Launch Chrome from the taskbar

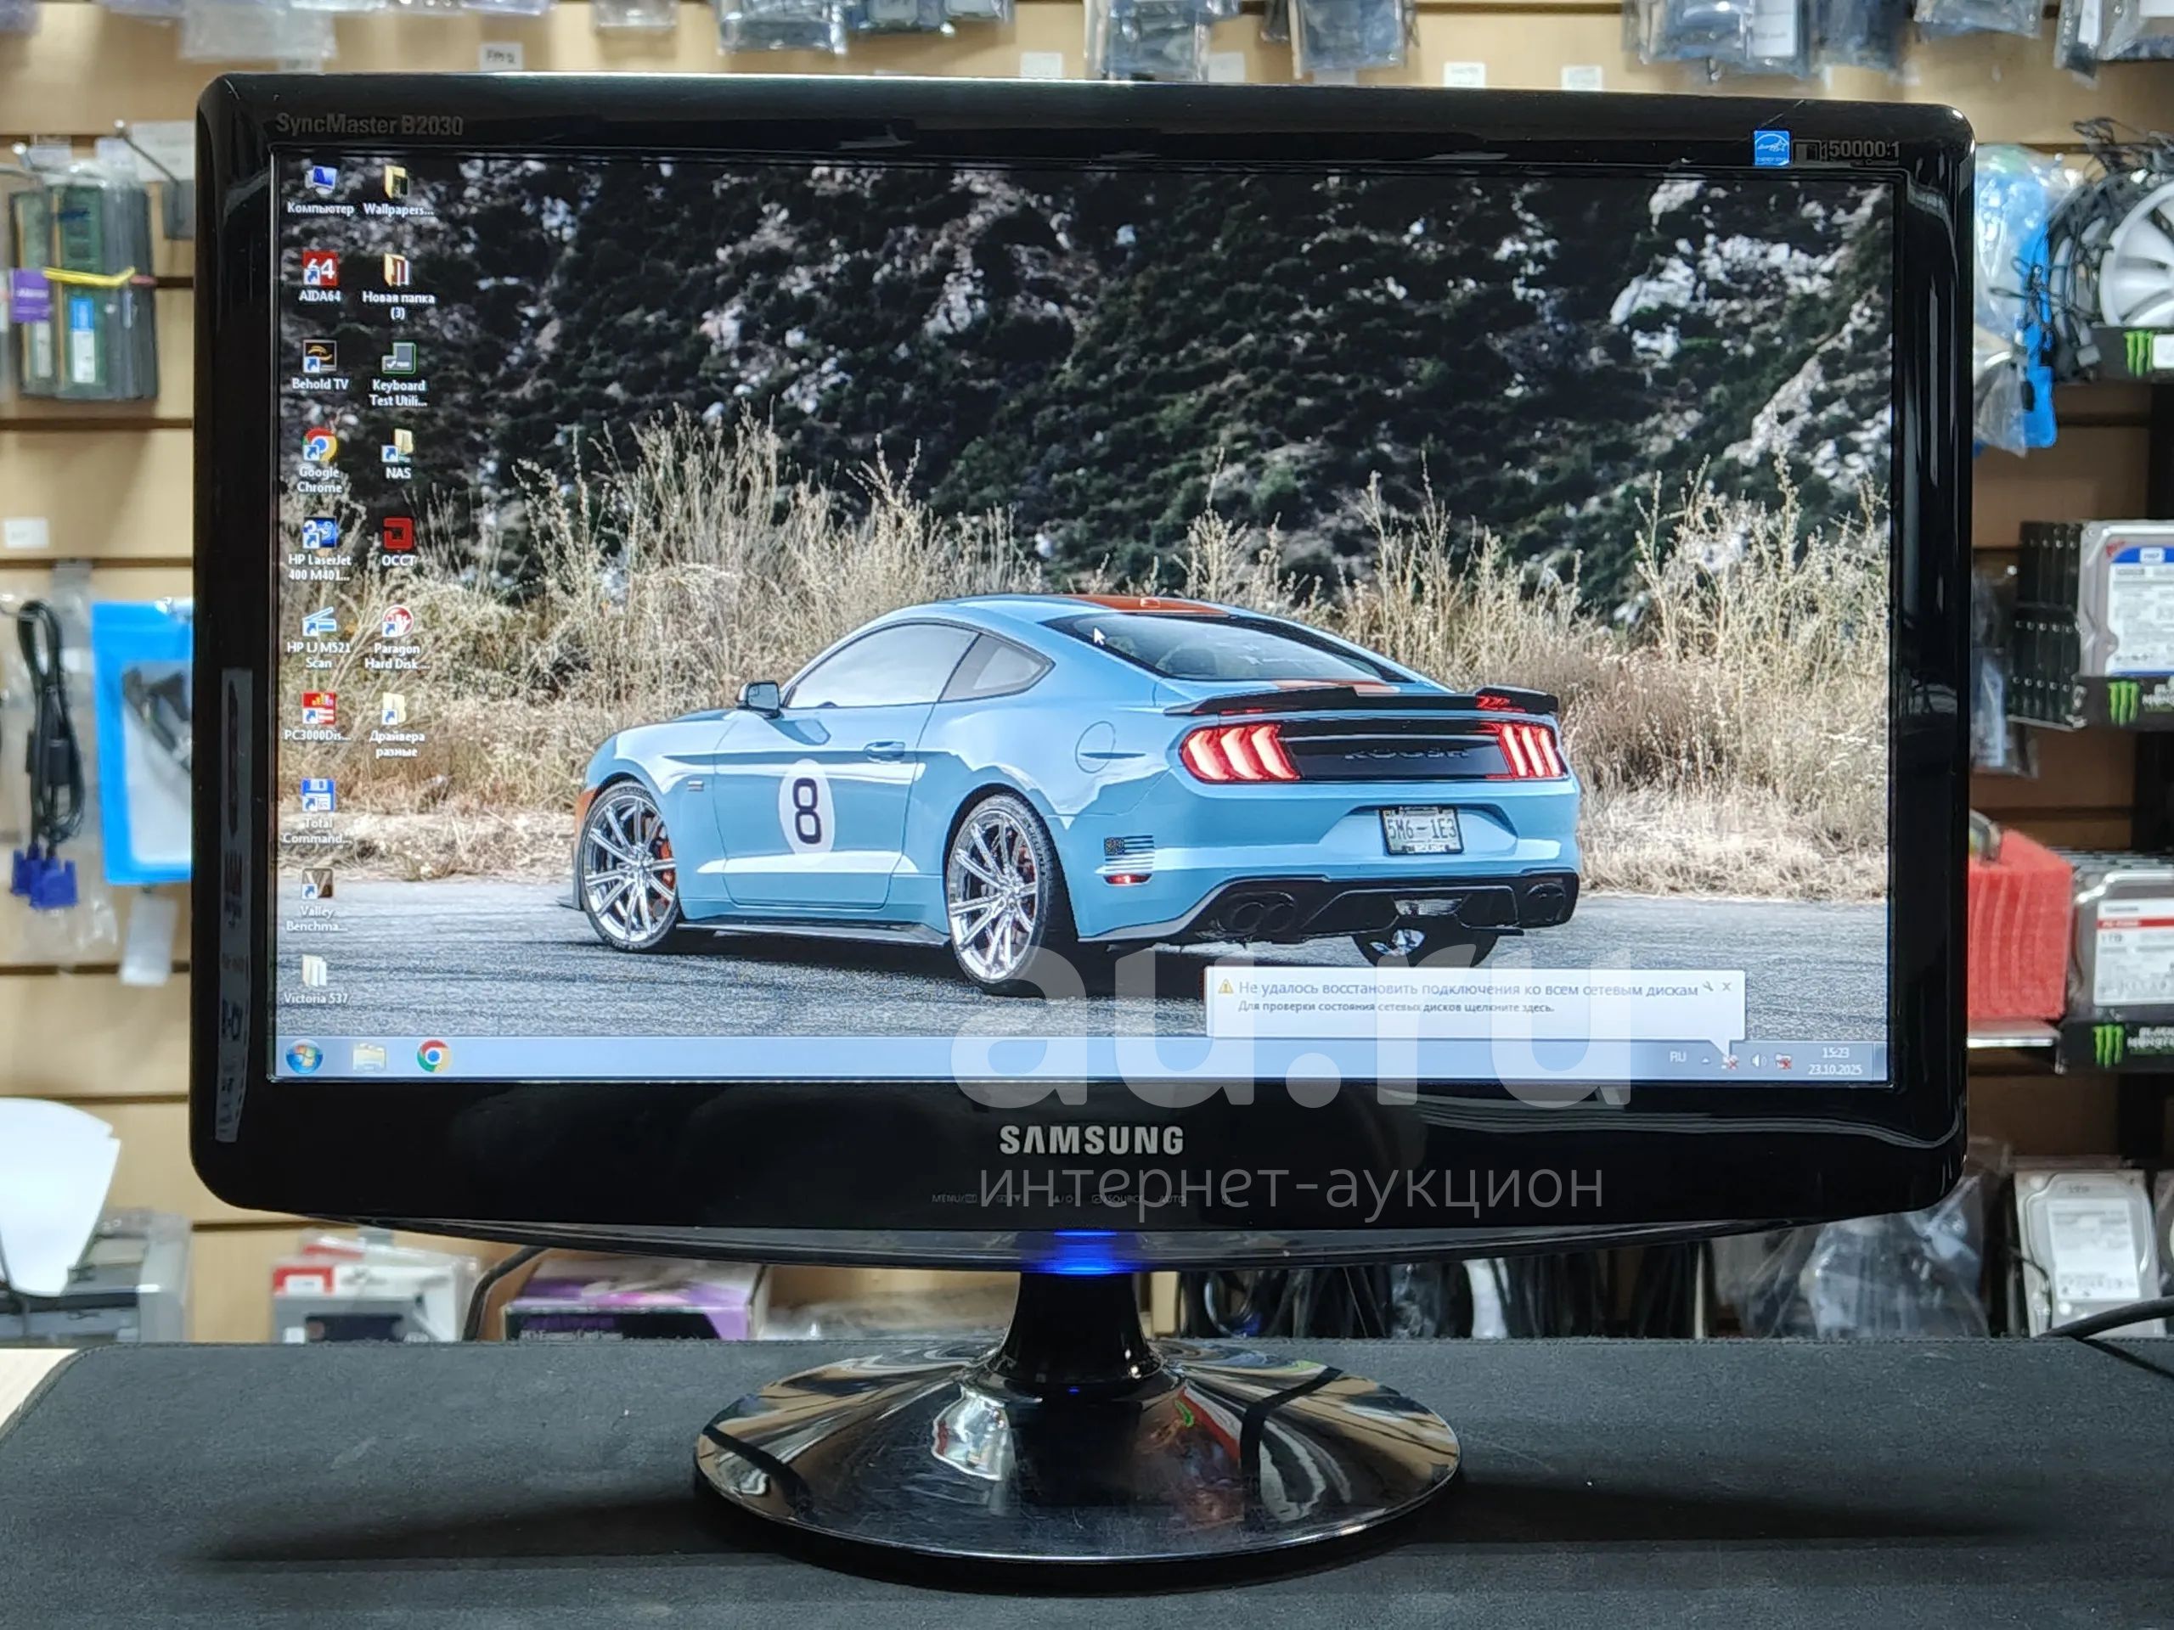[x=433, y=1056]
